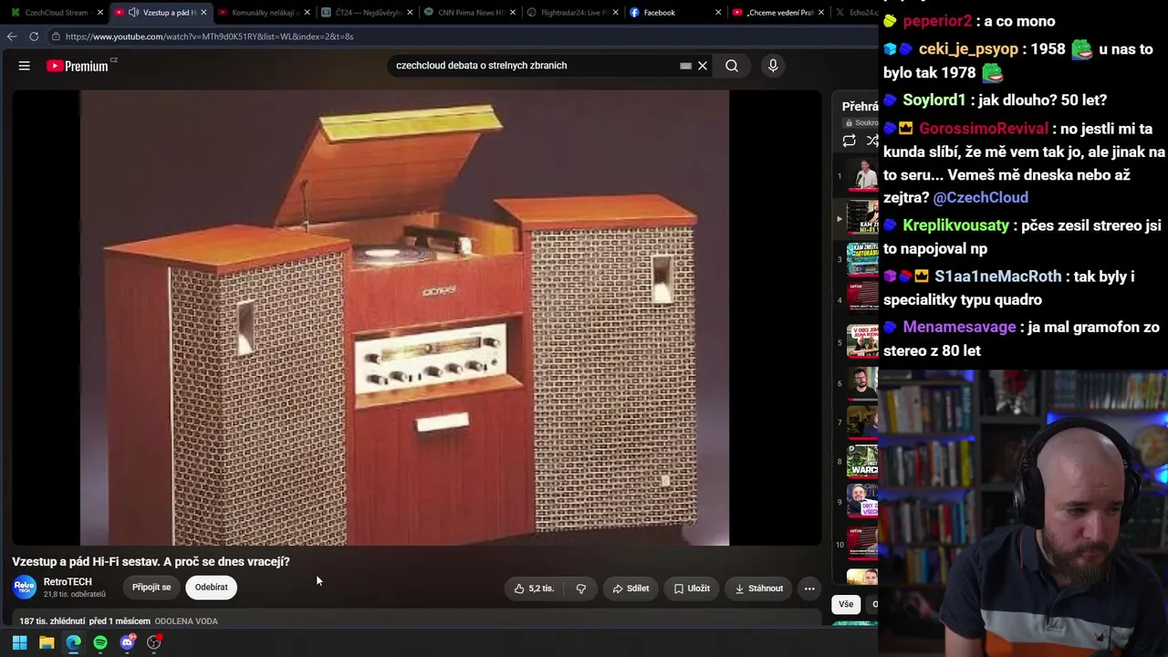1168x657 pixels.
Task: Reload the page in the browser
Action: point(34,36)
